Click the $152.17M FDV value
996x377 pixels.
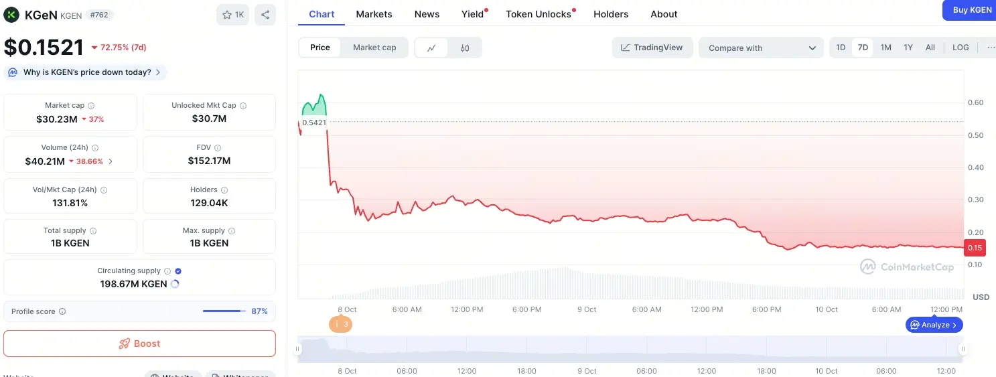click(x=210, y=161)
